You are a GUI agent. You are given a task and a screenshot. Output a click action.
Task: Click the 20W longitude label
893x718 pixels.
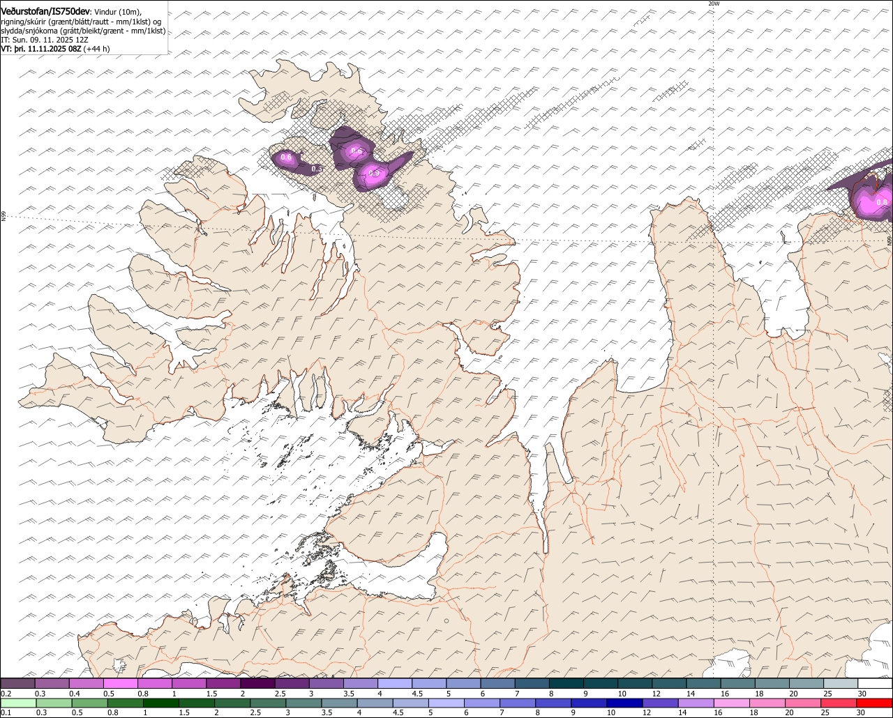713,3
